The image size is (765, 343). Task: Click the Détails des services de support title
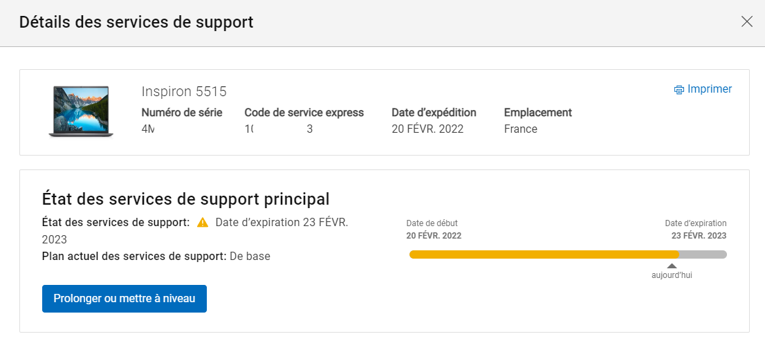pyautogui.click(x=136, y=22)
